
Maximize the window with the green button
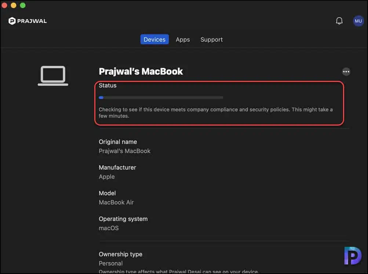pyautogui.click(x=23, y=5)
